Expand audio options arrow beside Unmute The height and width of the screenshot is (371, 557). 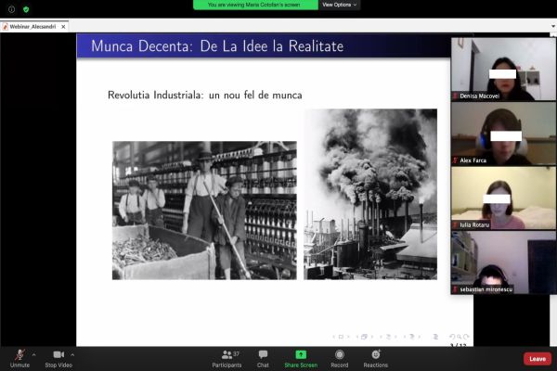(34, 354)
